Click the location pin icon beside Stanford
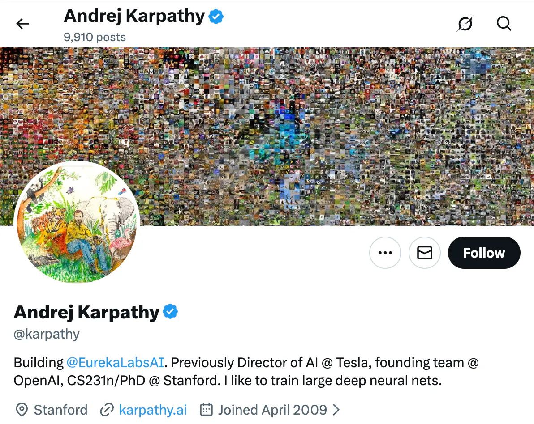Viewport: 534px width, 424px height. click(x=22, y=410)
